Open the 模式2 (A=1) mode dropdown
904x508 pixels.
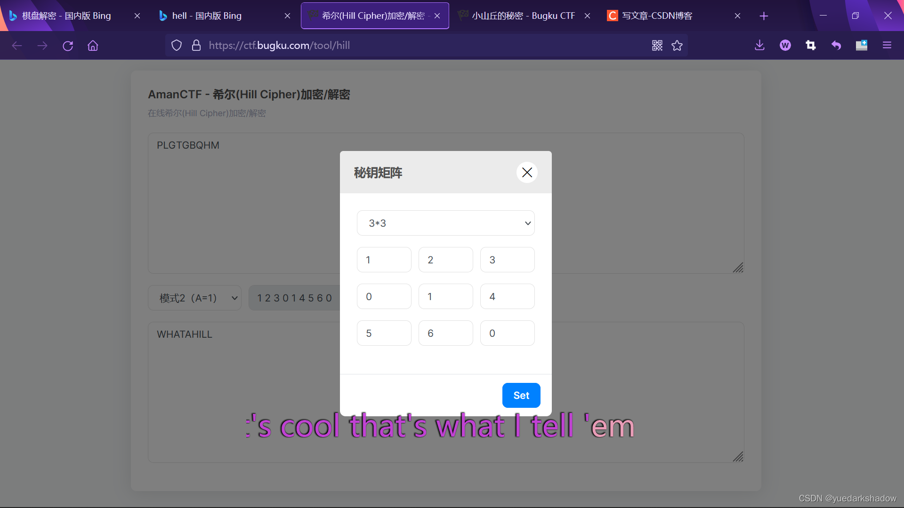click(194, 298)
